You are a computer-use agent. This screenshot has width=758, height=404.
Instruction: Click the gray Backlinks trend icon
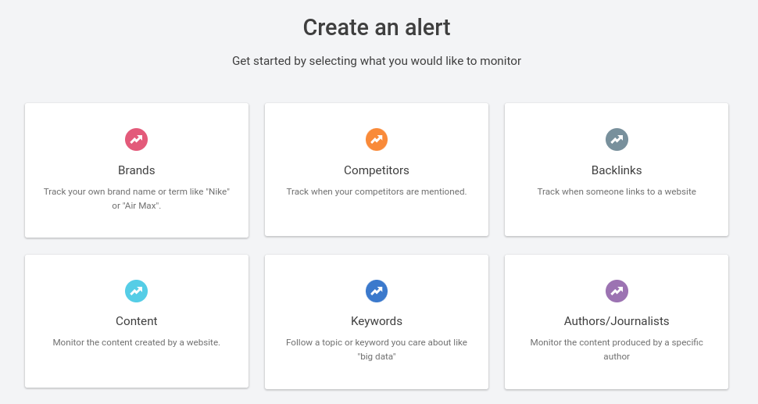tap(617, 140)
